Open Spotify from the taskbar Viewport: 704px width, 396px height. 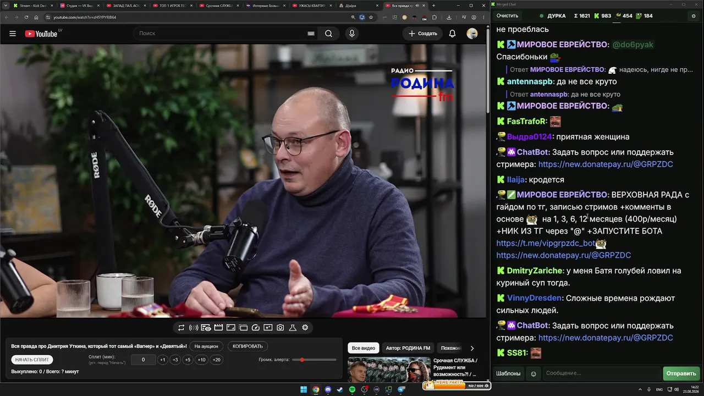[353, 389]
